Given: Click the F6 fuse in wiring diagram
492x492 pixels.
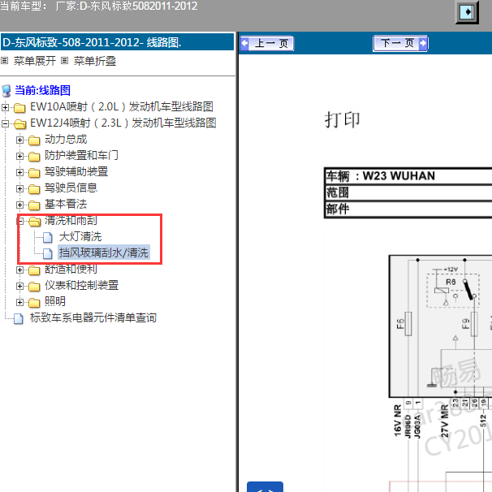Looking at the screenshot, I should [x=408, y=324].
